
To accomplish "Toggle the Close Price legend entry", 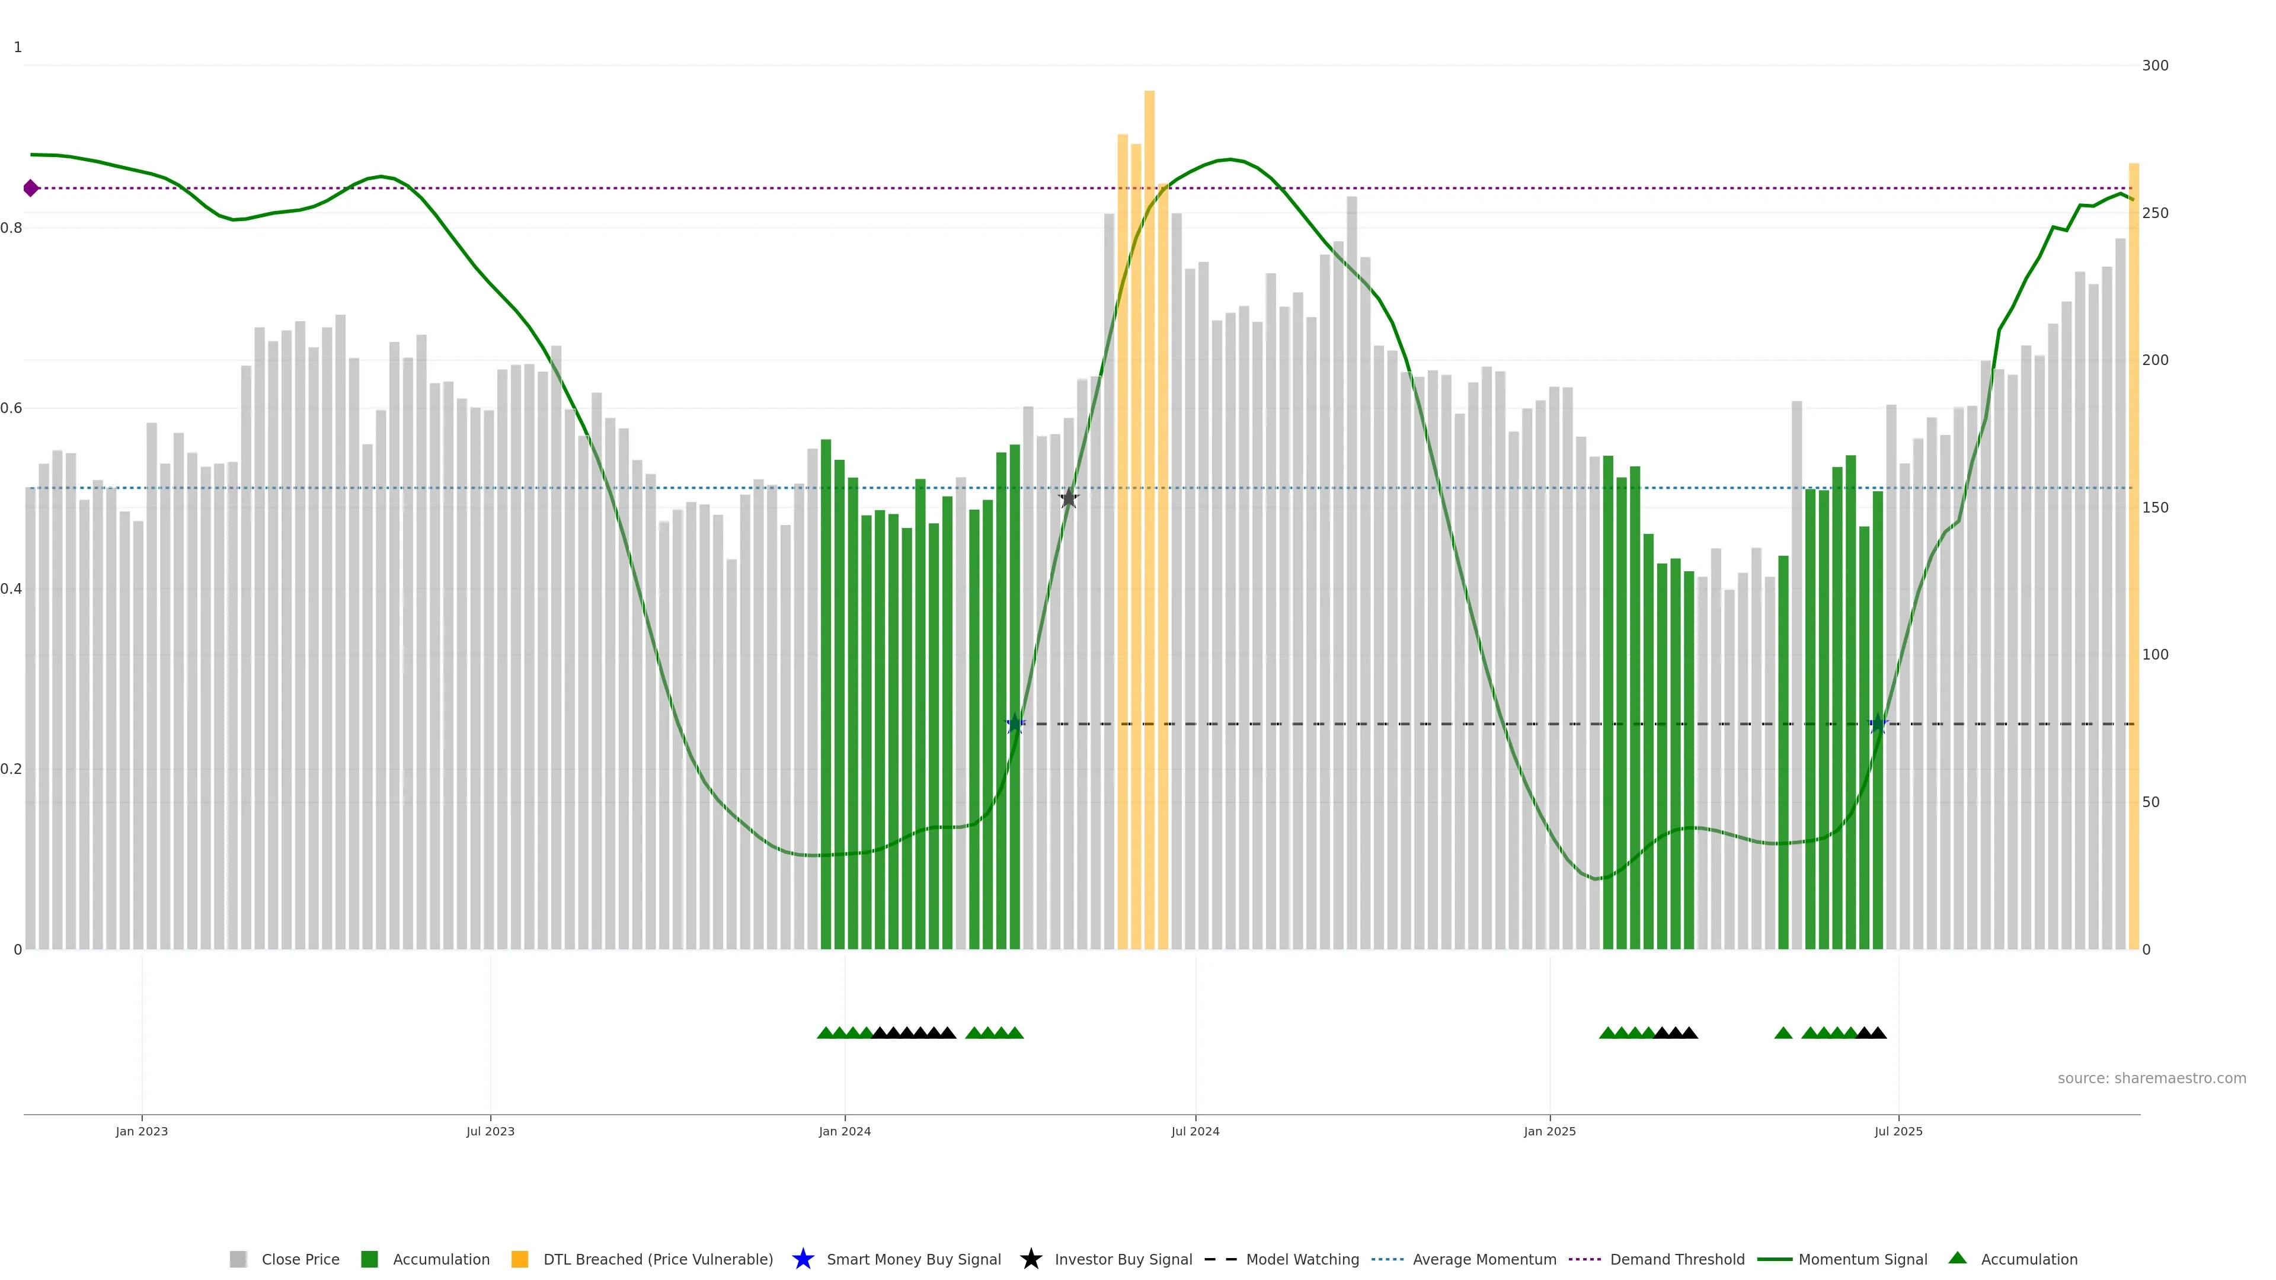I will point(299,1259).
